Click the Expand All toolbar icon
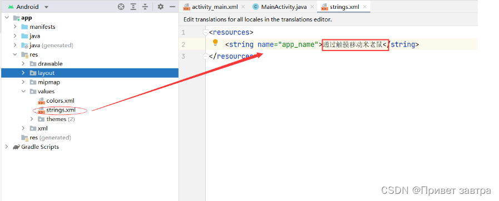Viewport: 499px width, 201px height. click(x=134, y=7)
